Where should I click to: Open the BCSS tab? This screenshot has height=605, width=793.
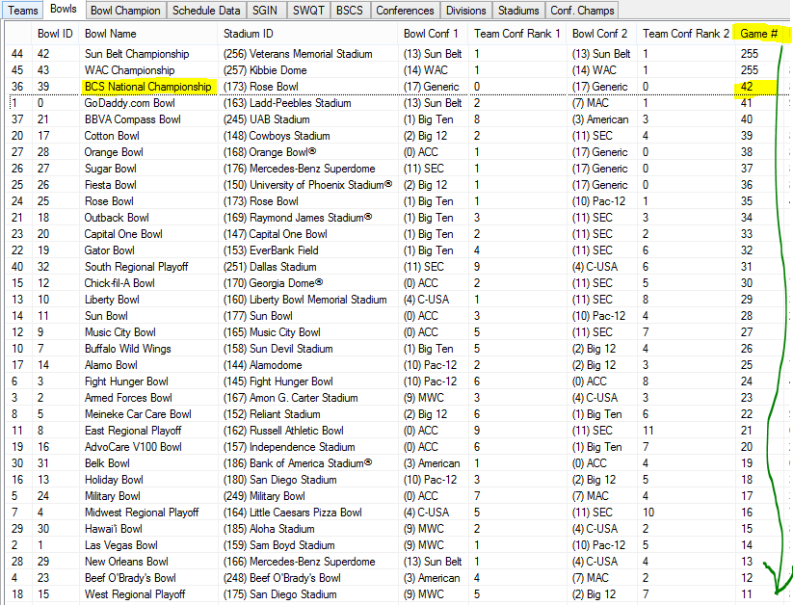pos(350,10)
